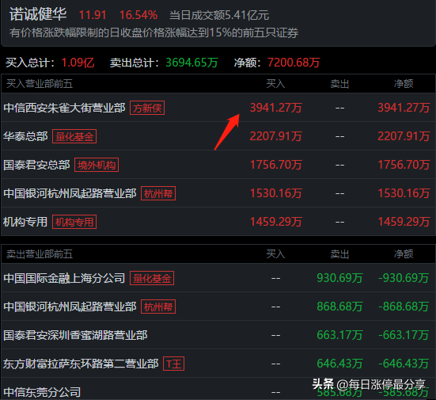
Task: Click the red 机构专用 tag
Action: (x=74, y=222)
